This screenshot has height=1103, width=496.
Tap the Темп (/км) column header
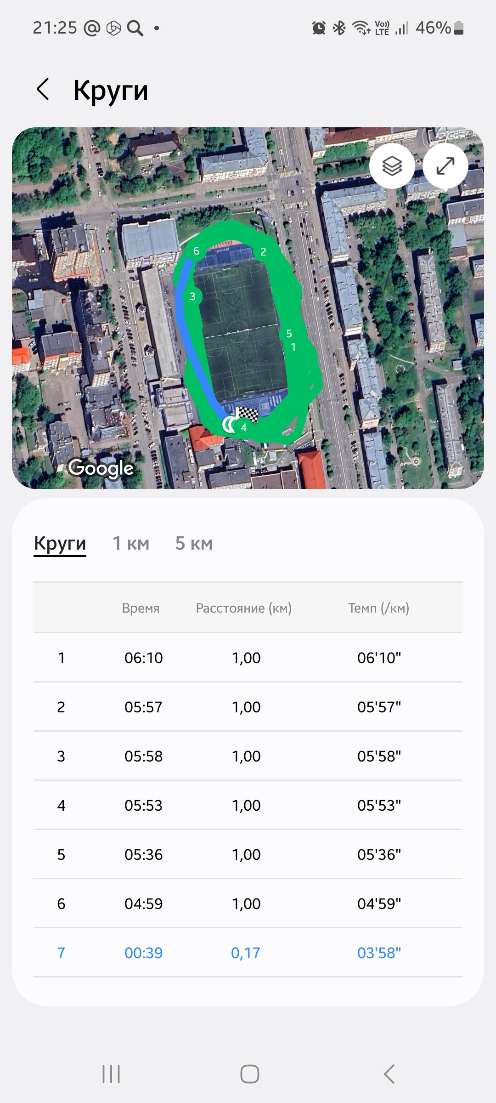378,608
